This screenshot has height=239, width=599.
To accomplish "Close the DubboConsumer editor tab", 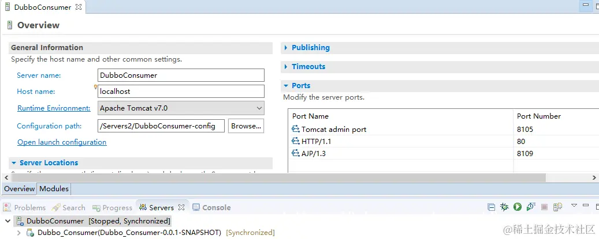I will pyautogui.click(x=79, y=7).
